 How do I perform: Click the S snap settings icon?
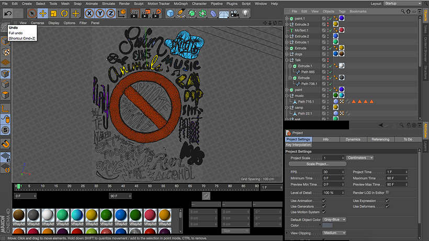point(5,130)
